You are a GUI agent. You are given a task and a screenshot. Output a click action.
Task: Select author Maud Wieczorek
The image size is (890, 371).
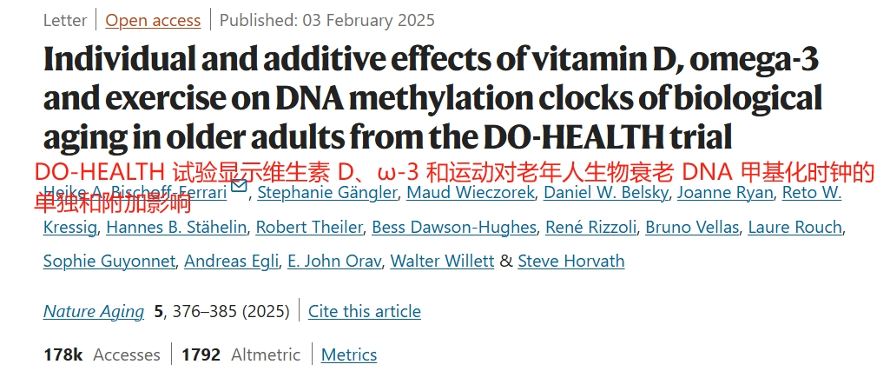[x=471, y=193]
